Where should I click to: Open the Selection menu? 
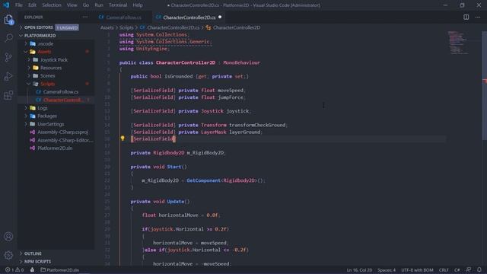(x=52, y=5)
